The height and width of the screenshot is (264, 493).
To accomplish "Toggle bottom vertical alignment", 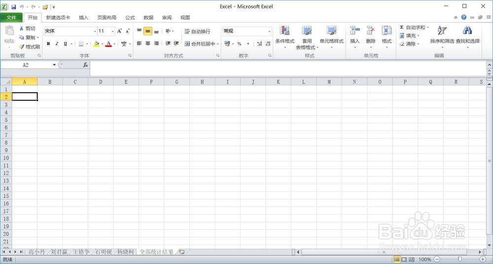I will point(156,31).
